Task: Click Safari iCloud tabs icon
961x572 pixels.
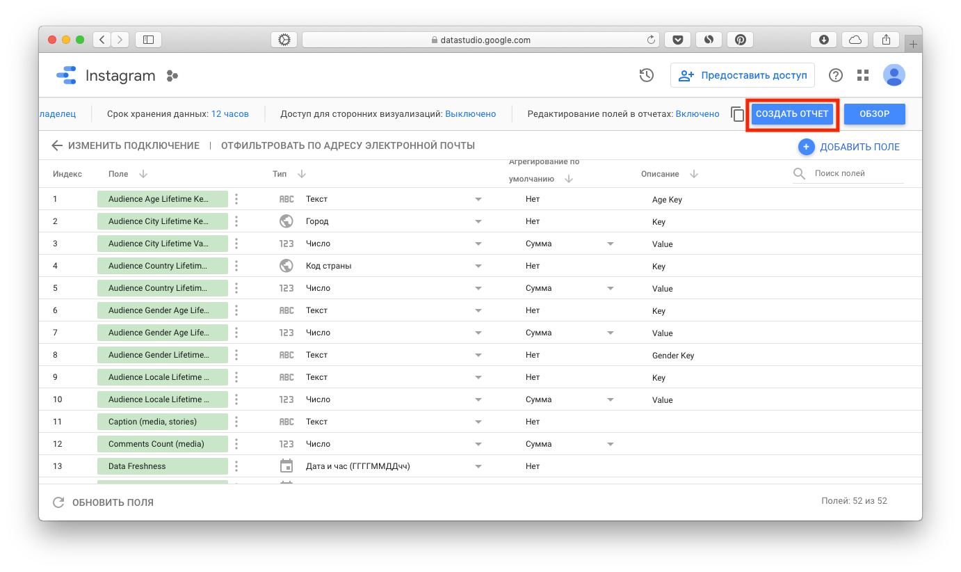Action: [x=855, y=40]
